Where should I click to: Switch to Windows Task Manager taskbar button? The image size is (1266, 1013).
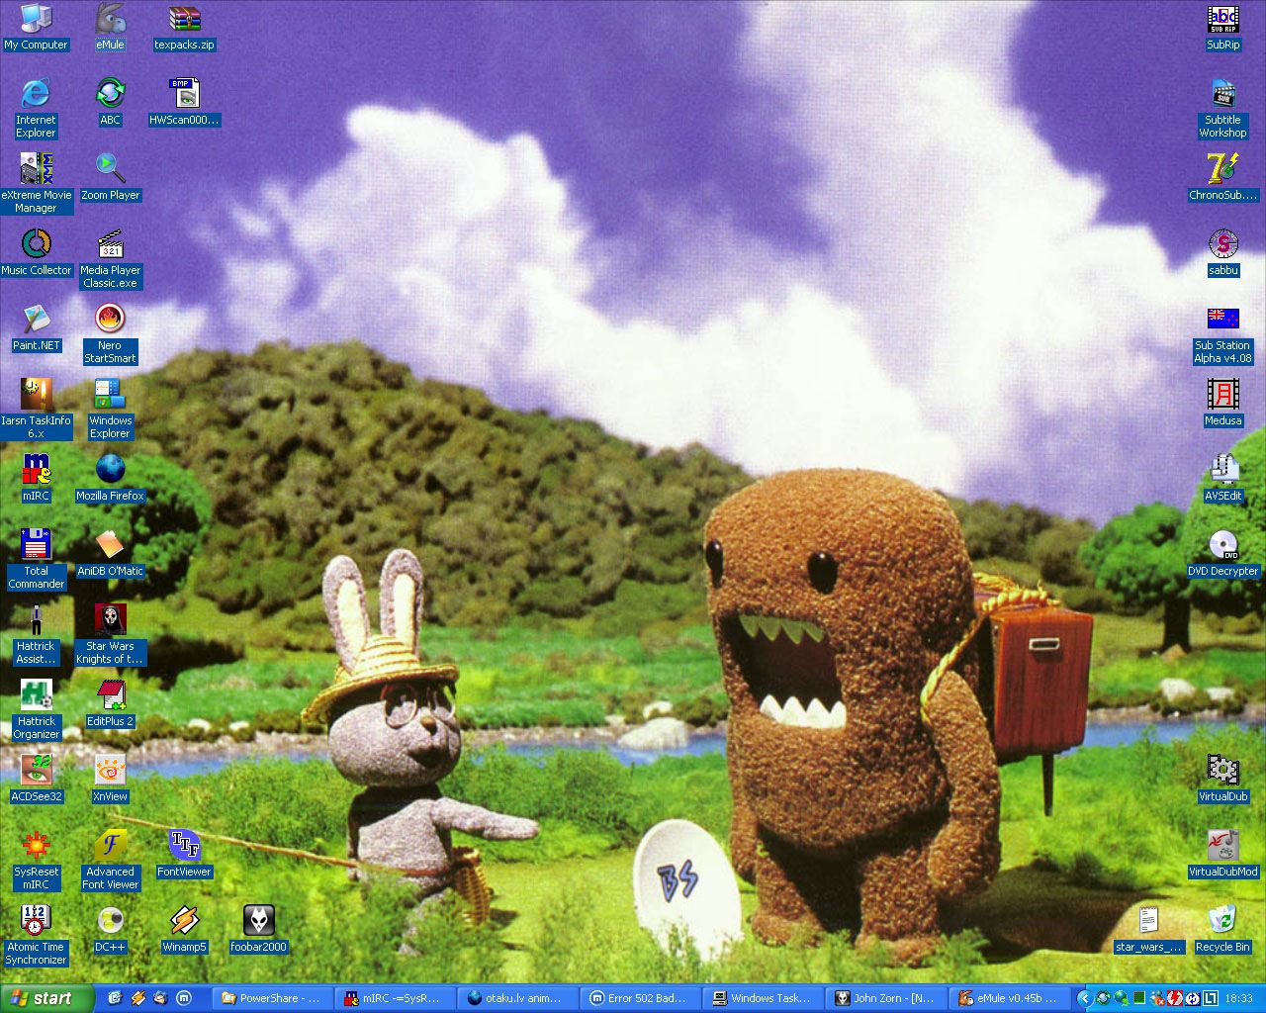[x=763, y=998]
